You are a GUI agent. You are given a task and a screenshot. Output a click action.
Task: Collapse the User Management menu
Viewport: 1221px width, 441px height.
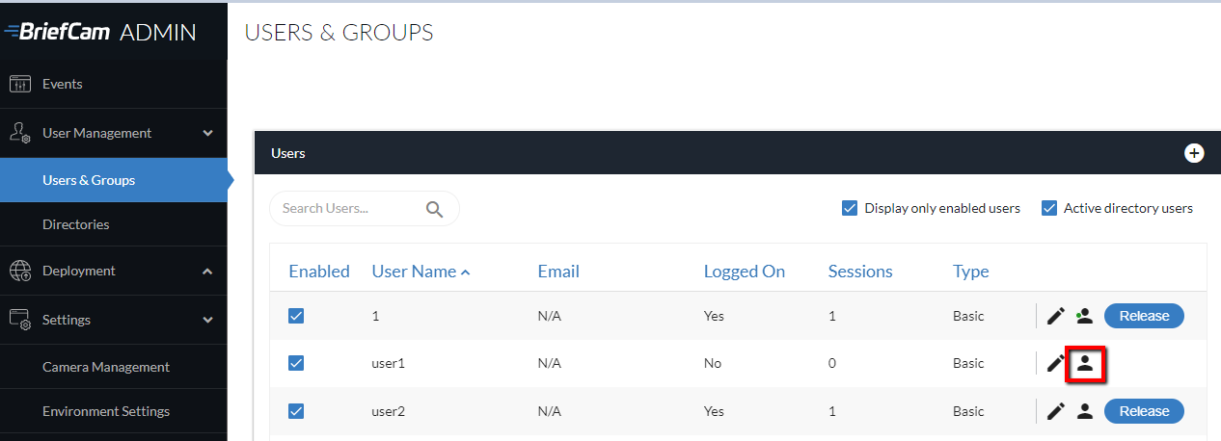(207, 133)
